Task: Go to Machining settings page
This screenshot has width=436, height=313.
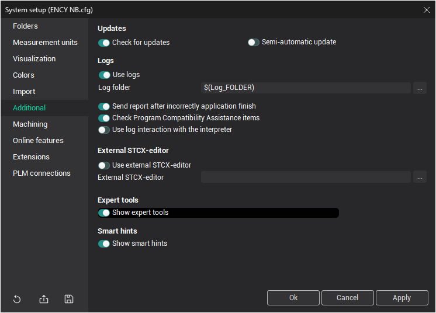Action: (x=30, y=124)
